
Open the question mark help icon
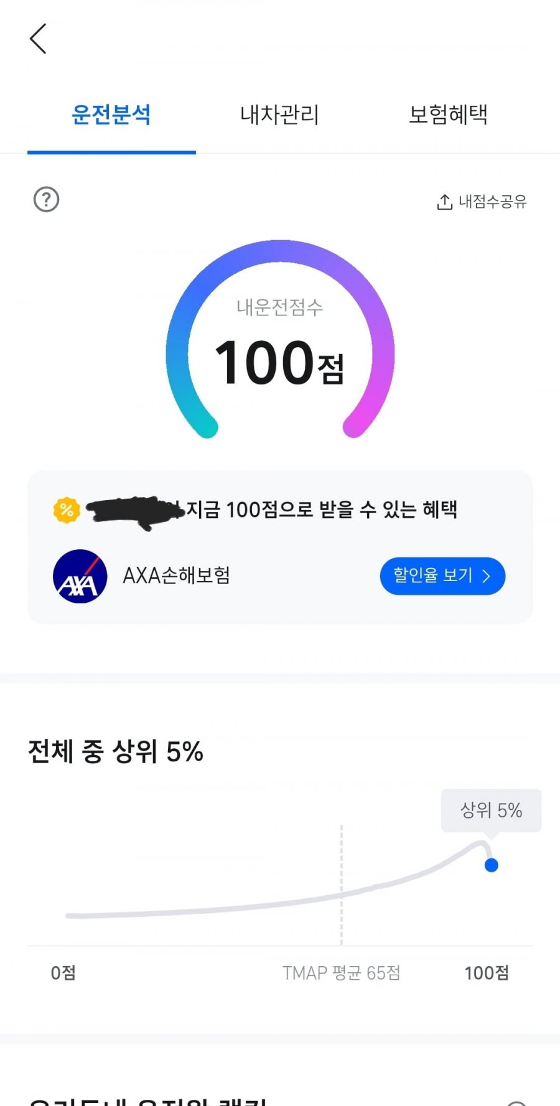(x=46, y=200)
